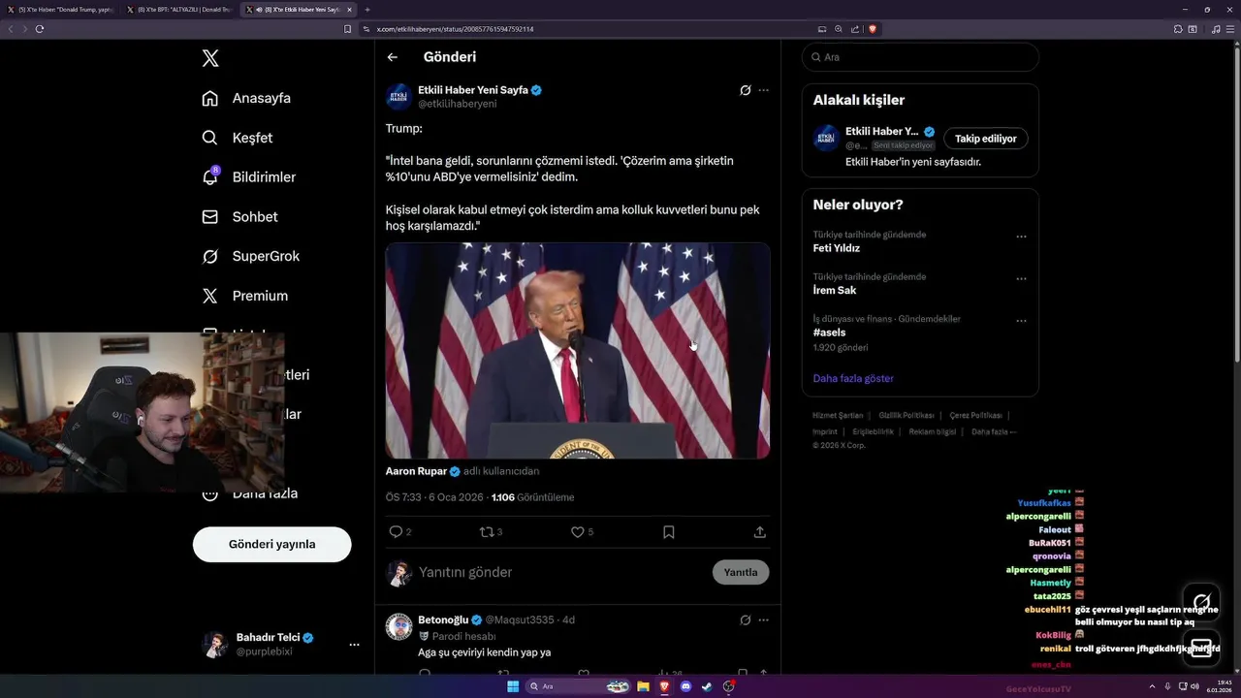
Task: Open Windows Start menu
Action: [513, 686]
